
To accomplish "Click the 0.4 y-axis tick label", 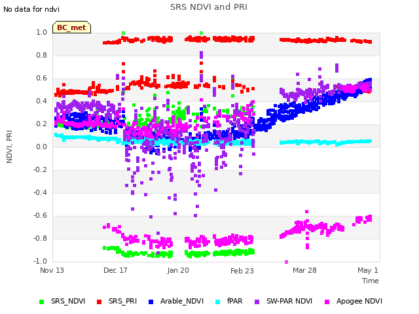I will coord(41,101).
